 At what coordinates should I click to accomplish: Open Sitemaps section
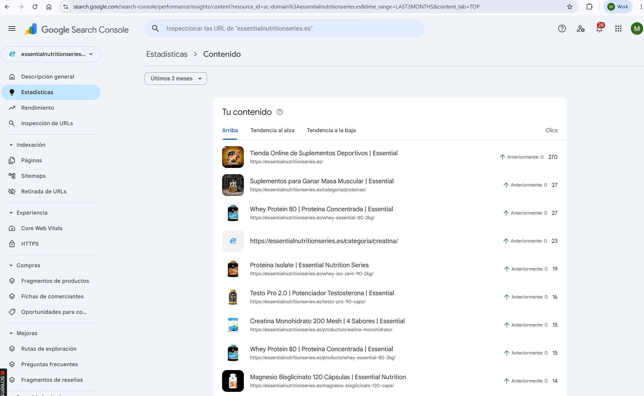click(51, 176)
